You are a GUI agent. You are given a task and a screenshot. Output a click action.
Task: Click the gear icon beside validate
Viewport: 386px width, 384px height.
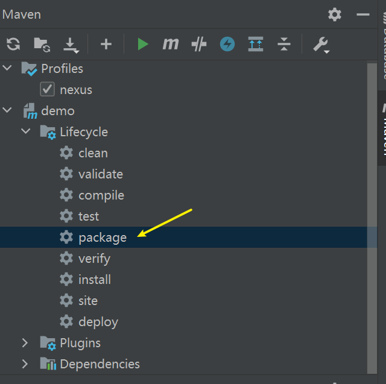click(x=66, y=174)
